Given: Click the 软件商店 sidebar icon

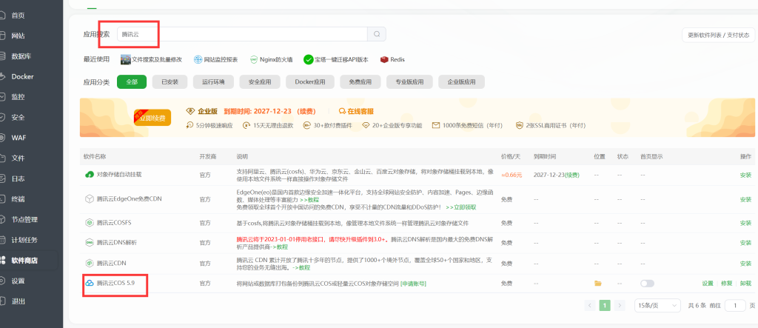Looking at the screenshot, I should coord(2,261).
